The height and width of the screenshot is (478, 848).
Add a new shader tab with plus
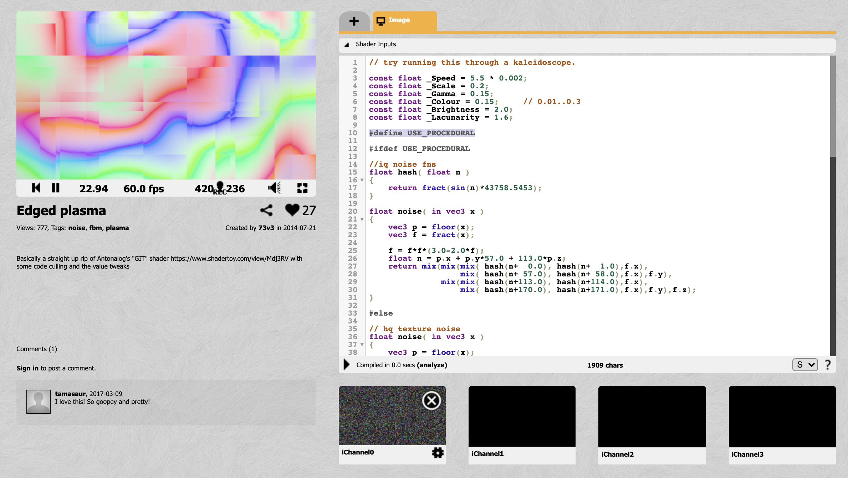point(354,21)
